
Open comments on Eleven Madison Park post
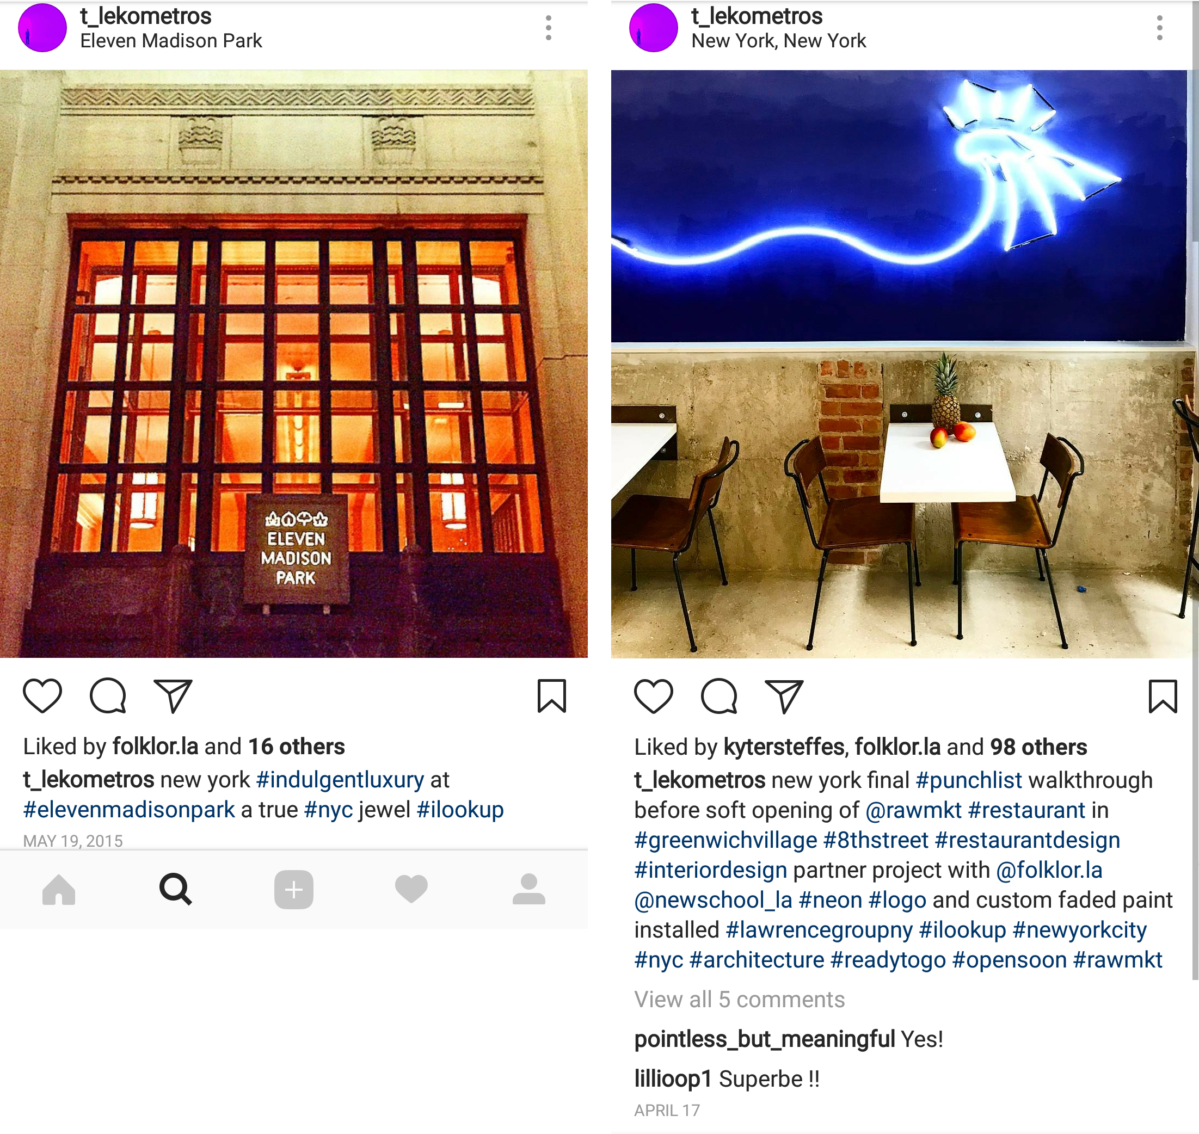pyautogui.click(x=108, y=696)
